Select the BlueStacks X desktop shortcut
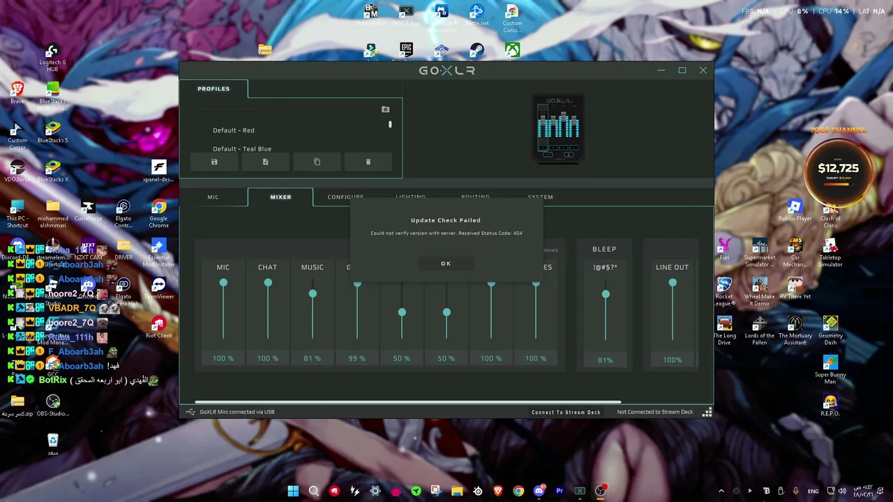Viewport: 893px width, 502px height. click(x=52, y=172)
